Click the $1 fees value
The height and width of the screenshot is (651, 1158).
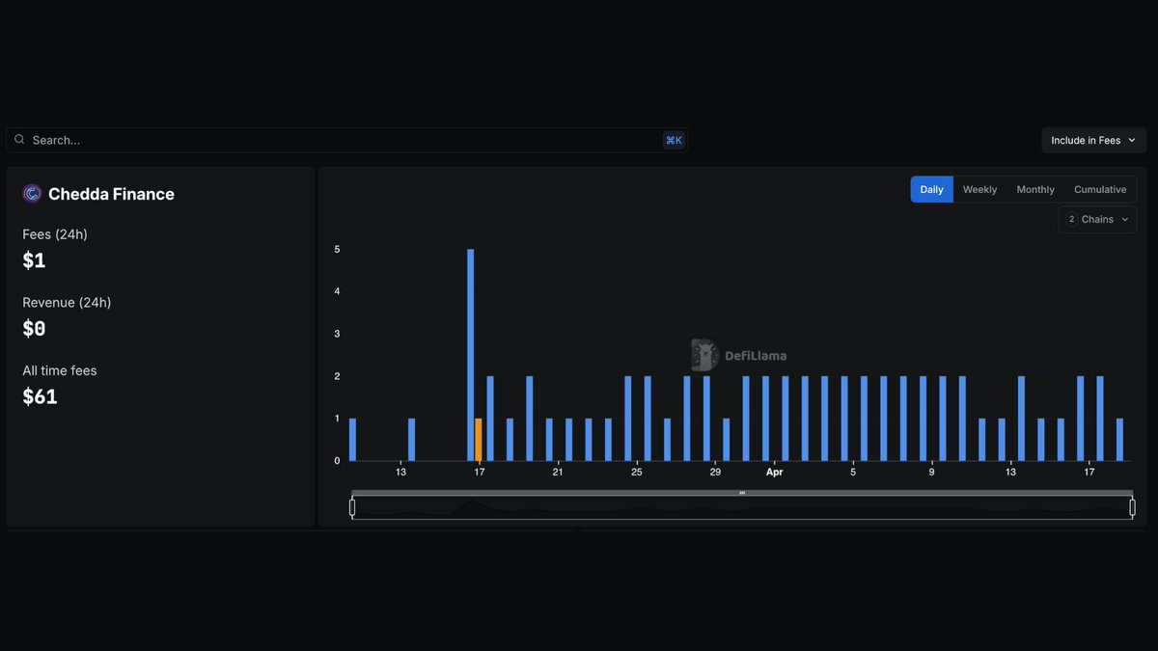click(x=34, y=260)
